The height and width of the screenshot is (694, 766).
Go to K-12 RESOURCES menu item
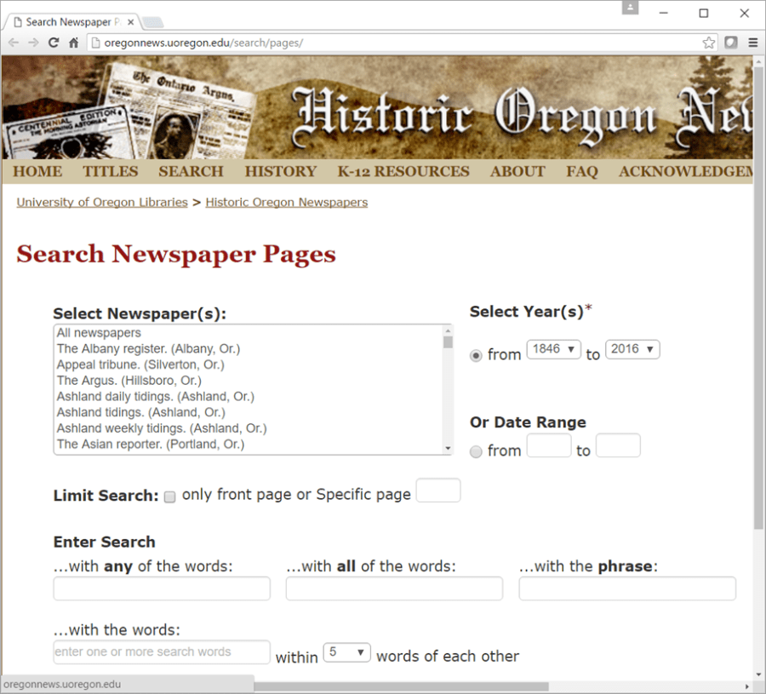(403, 171)
